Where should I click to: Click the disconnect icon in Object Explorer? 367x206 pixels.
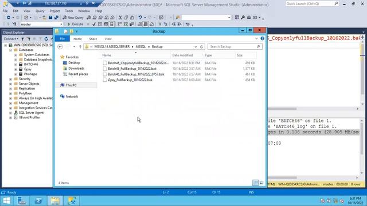tap(29, 39)
